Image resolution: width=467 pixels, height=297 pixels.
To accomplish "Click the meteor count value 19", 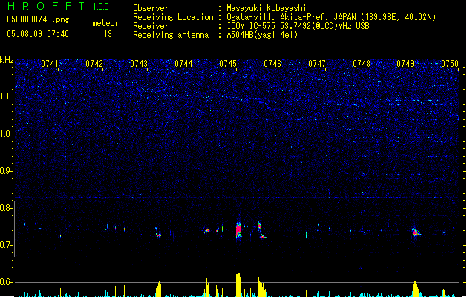I will (x=108, y=34).
